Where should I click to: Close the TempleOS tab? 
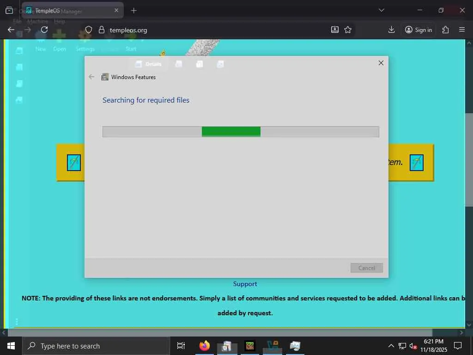tap(116, 10)
